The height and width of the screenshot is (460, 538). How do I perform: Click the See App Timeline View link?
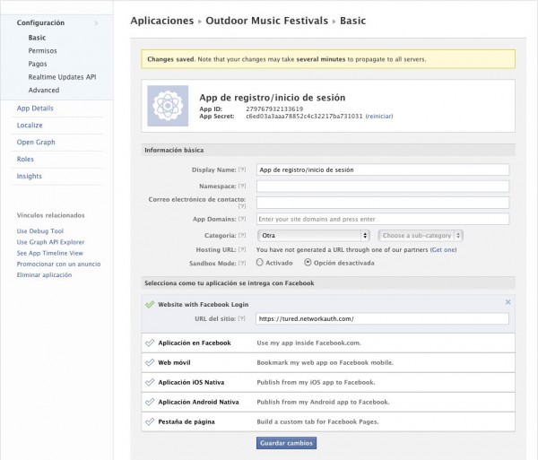(x=49, y=253)
